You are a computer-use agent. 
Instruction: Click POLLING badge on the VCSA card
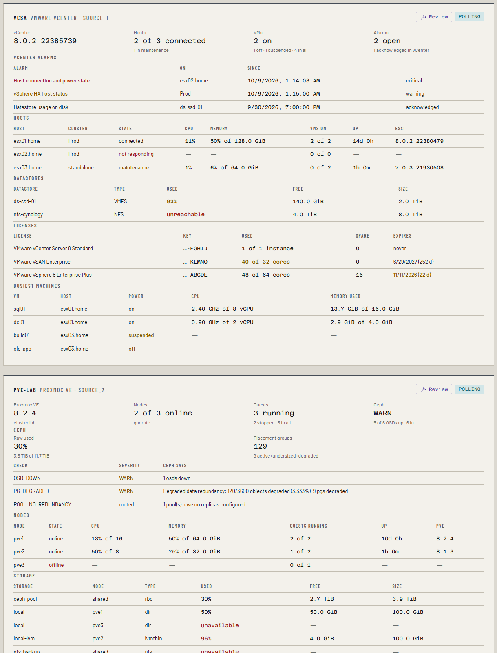pos(469,17)
